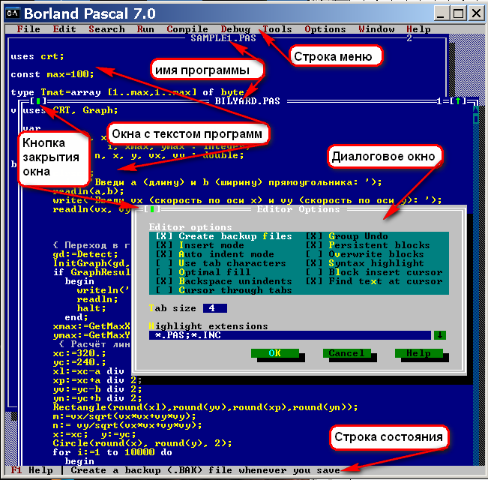Open the Options menu

[325, 29]
